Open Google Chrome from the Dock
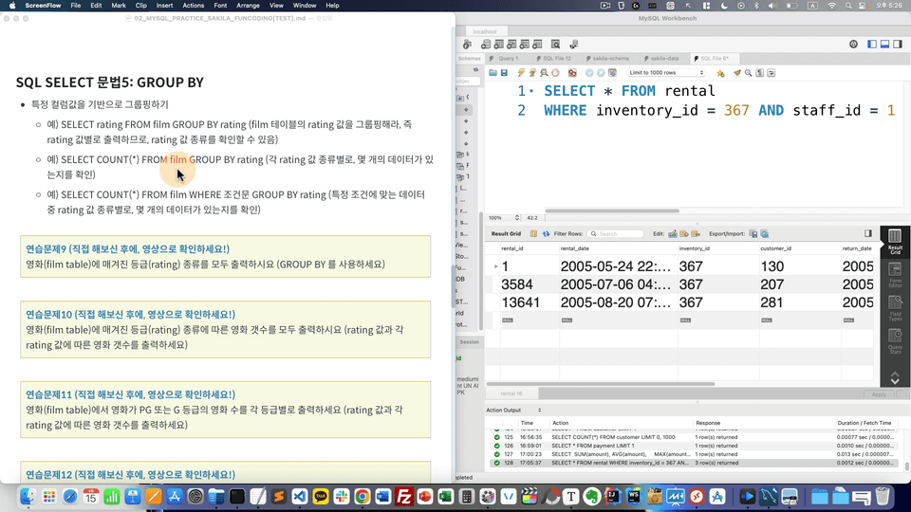The height and width of the screenshot is (512, 911). [362, 497]
